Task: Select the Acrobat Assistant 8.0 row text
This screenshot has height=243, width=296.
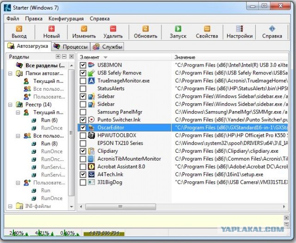Action: [121, 167]
